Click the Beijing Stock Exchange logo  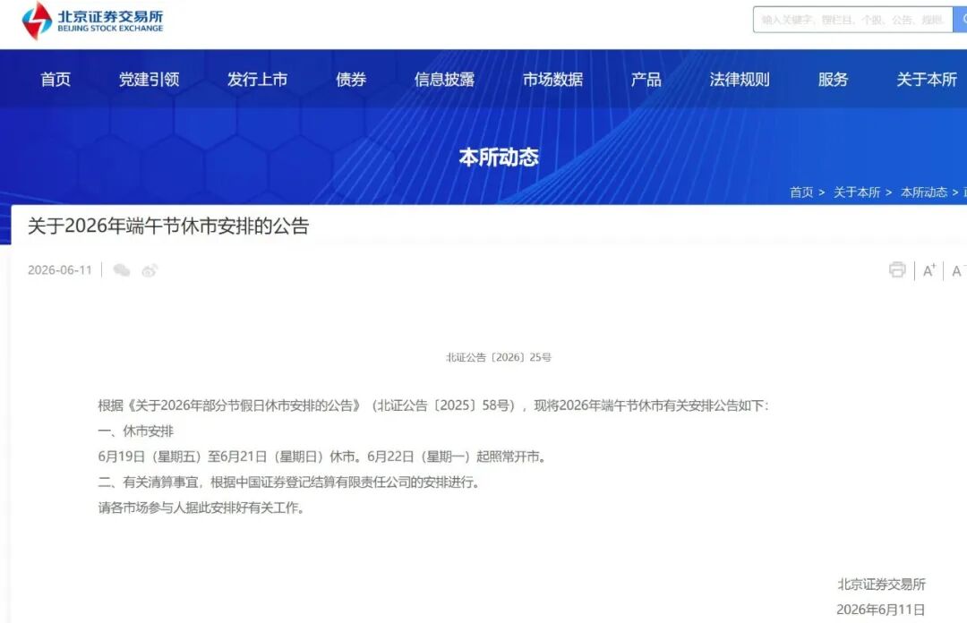(x=92, y=21)
